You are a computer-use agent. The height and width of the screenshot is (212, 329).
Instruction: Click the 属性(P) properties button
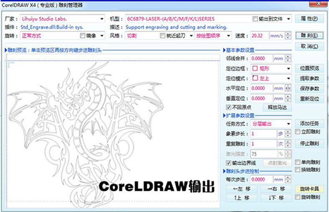coord(309,19)
